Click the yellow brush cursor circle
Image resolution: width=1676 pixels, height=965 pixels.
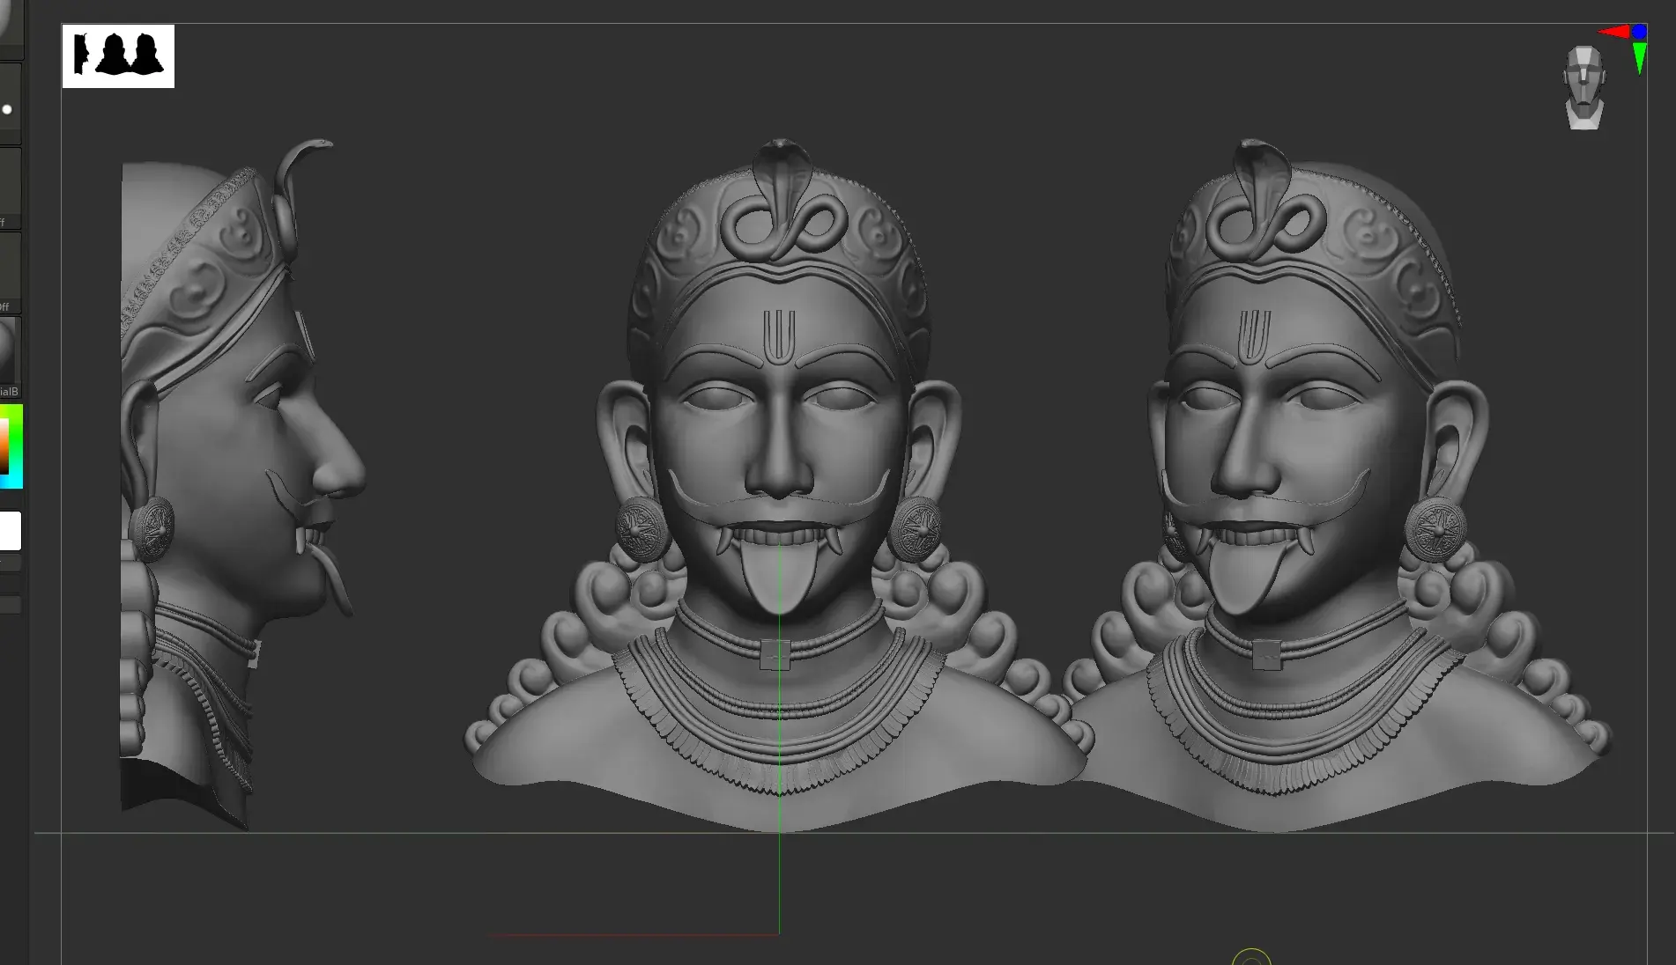1251,958
